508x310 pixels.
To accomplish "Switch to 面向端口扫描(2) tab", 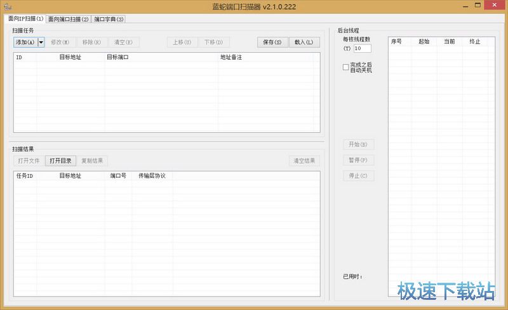I will tap(69, 19).
